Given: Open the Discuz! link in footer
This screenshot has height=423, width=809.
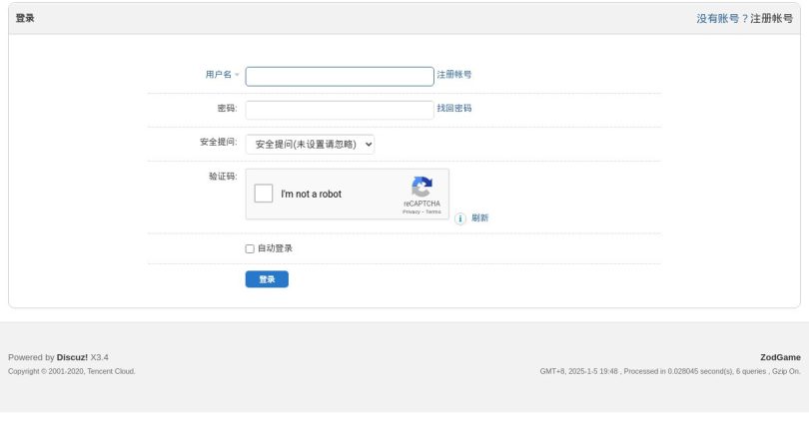Looking at the screenshot, I should click(x=72, y=357).
